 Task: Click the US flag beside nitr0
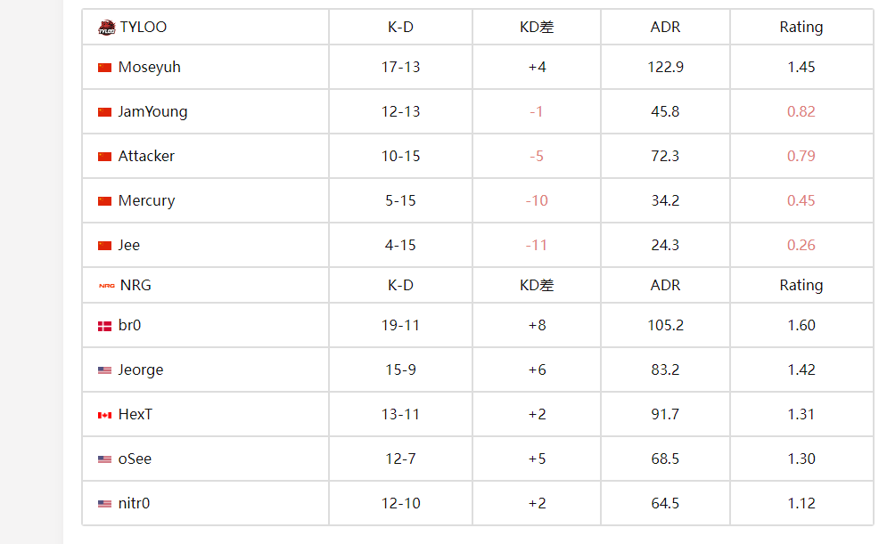coord(104,504)
